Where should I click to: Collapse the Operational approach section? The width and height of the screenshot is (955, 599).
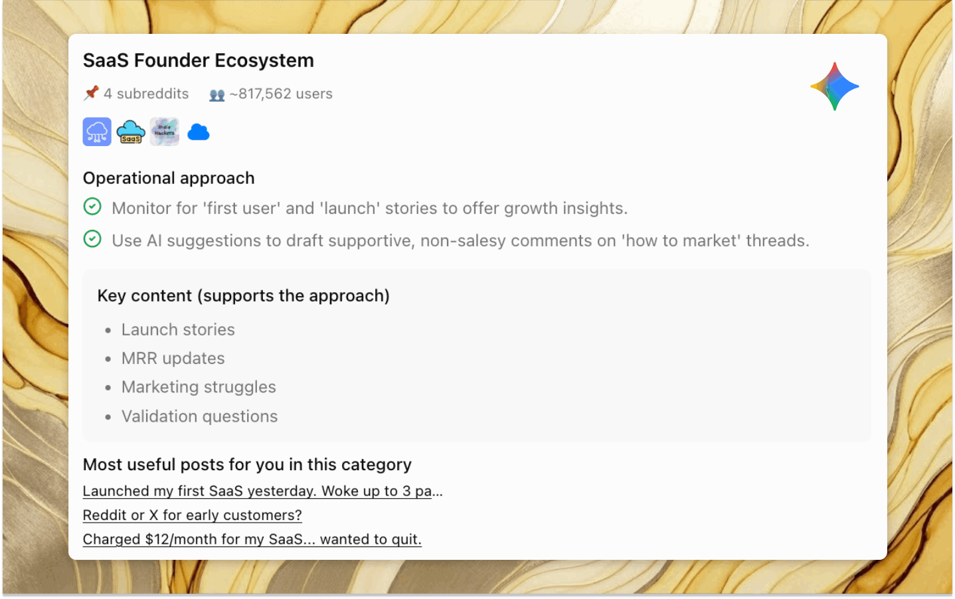tap(168, 178)
